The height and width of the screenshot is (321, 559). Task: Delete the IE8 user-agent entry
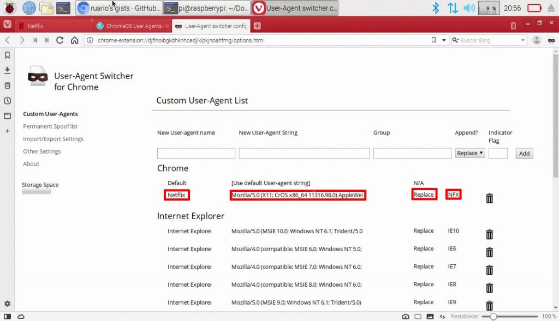click(x=490, y=288)
